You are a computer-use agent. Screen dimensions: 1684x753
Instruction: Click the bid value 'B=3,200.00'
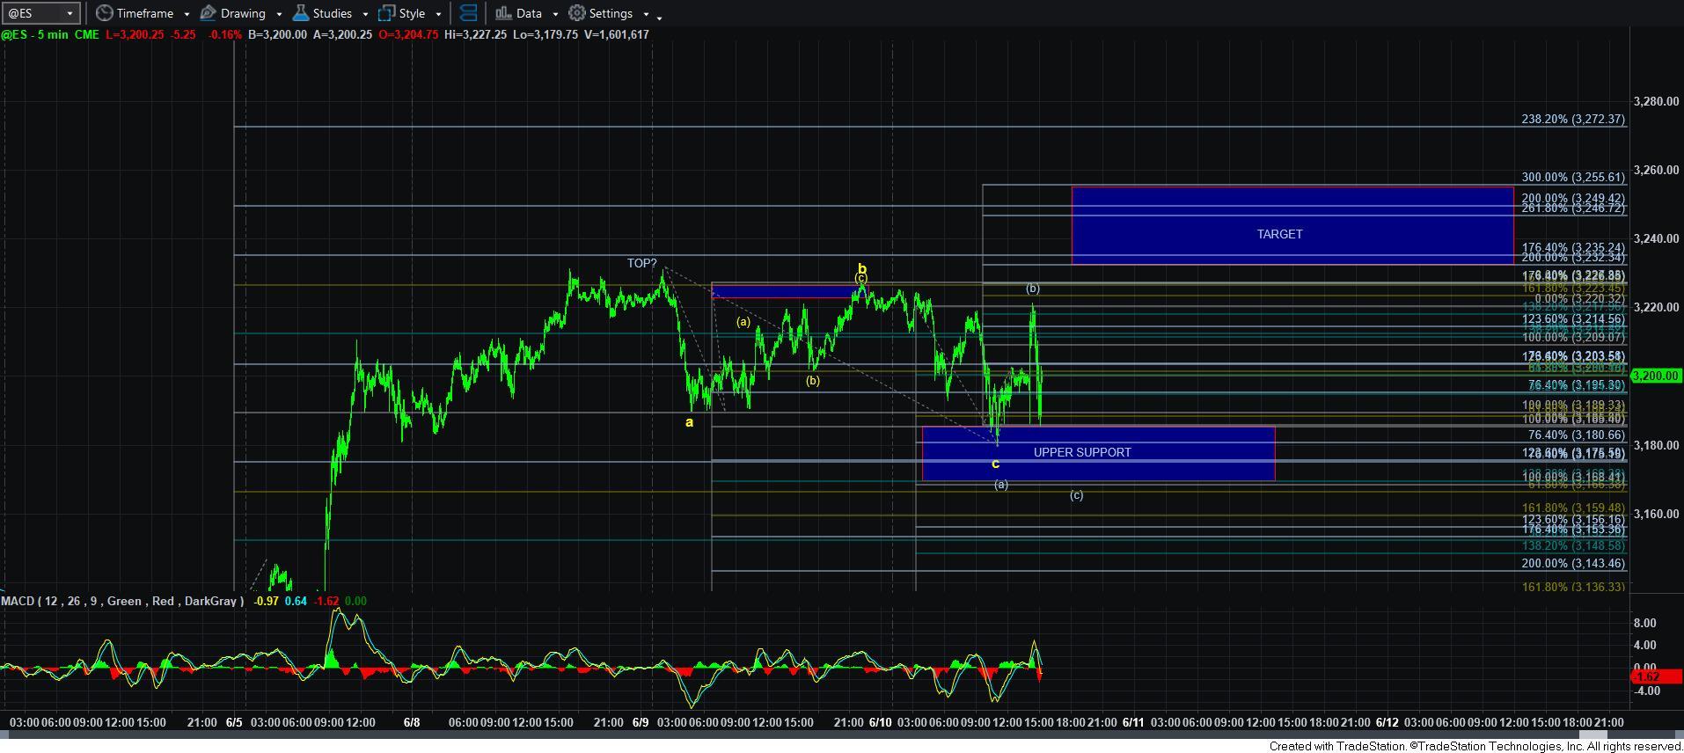tap(277, 34)
